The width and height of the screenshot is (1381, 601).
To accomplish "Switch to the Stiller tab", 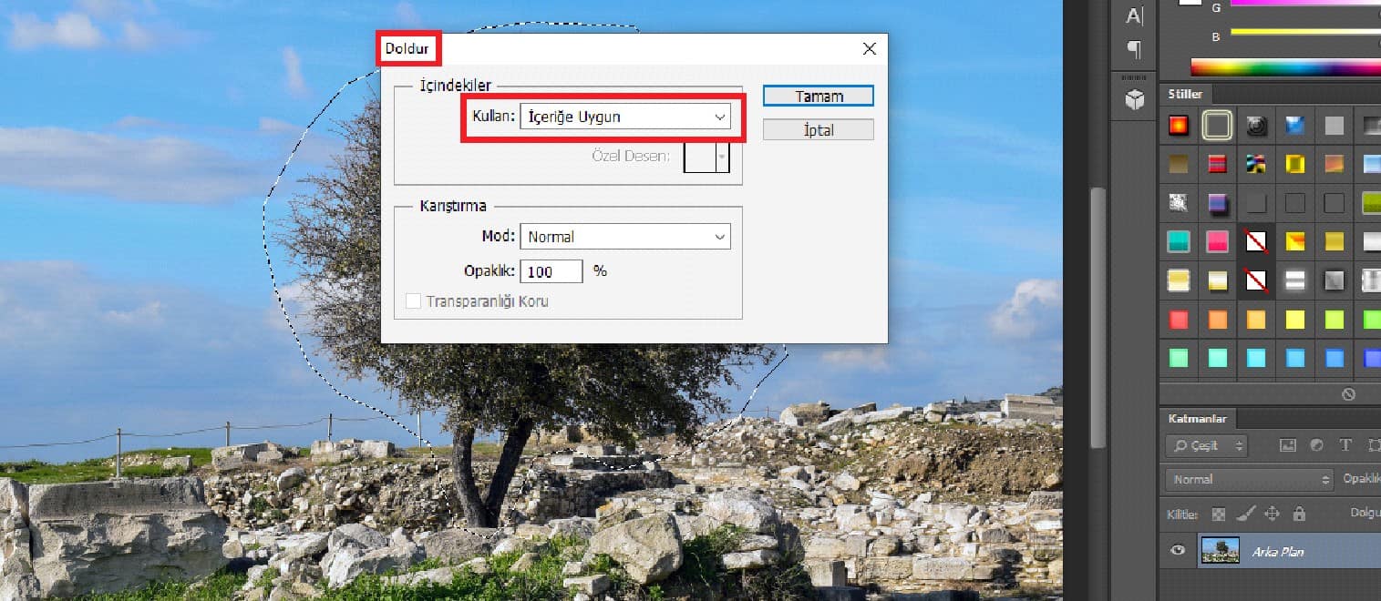I will [1187, 94].
